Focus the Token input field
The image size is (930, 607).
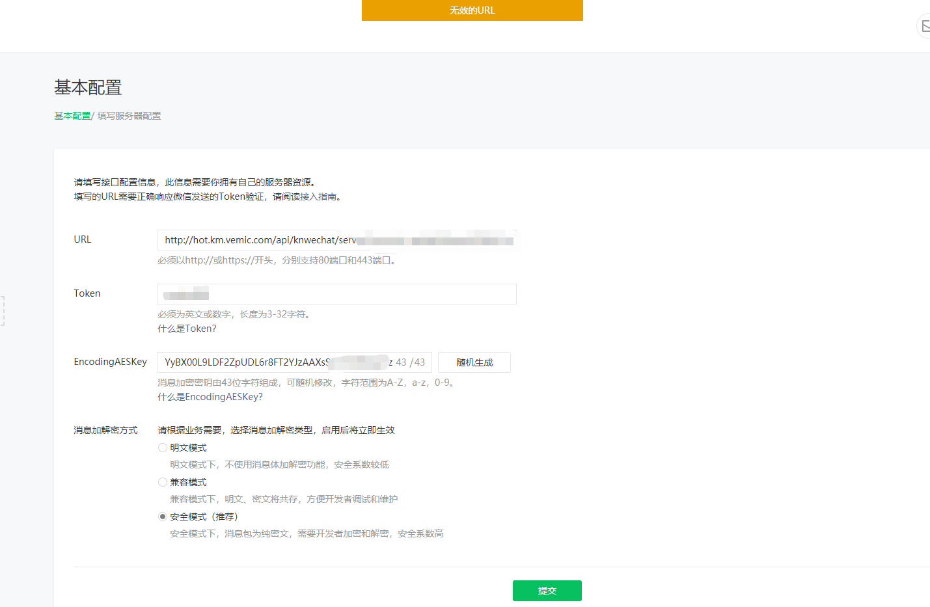[337, 294]
